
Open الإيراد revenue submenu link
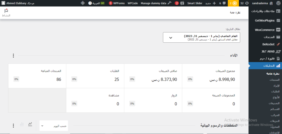(276, 86)
